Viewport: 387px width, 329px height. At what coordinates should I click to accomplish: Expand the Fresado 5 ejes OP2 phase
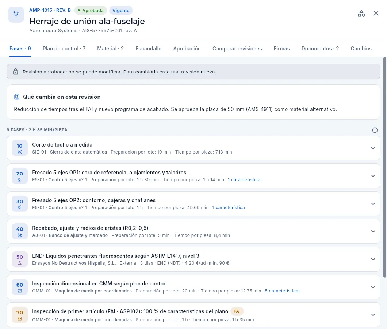[373, 204]
